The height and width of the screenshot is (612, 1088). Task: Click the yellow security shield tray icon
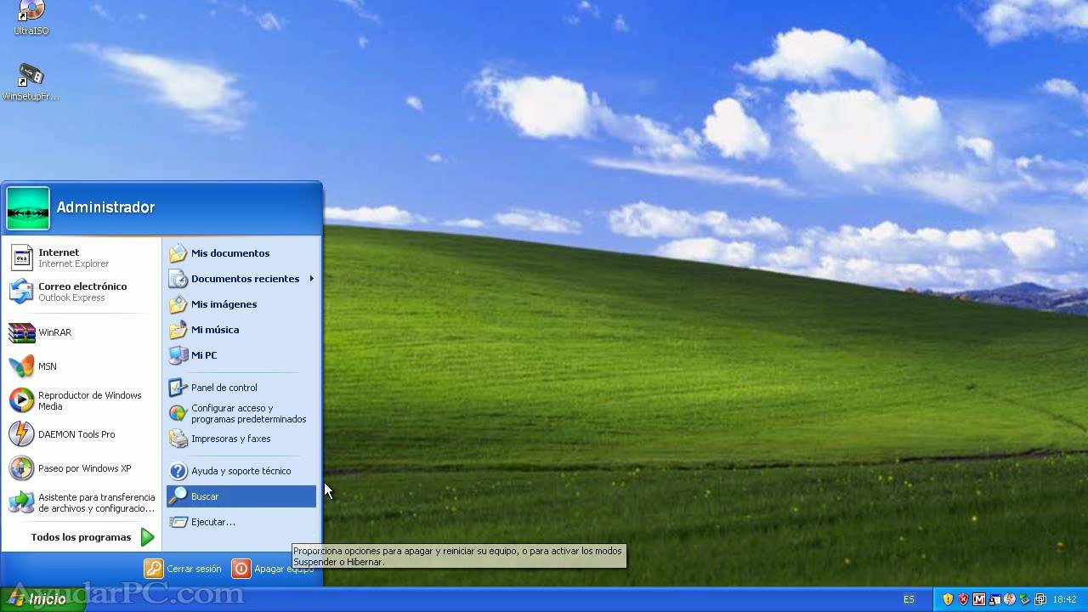click(948, 599)
